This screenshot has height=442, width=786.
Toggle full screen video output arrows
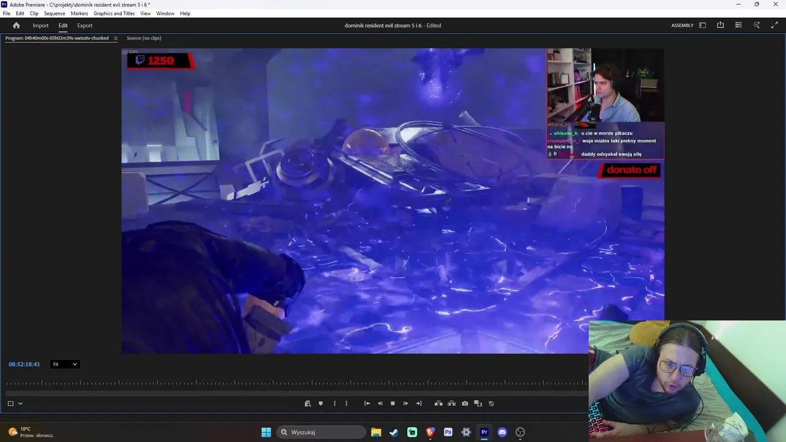pyautogui.click(x=774, y=25)
